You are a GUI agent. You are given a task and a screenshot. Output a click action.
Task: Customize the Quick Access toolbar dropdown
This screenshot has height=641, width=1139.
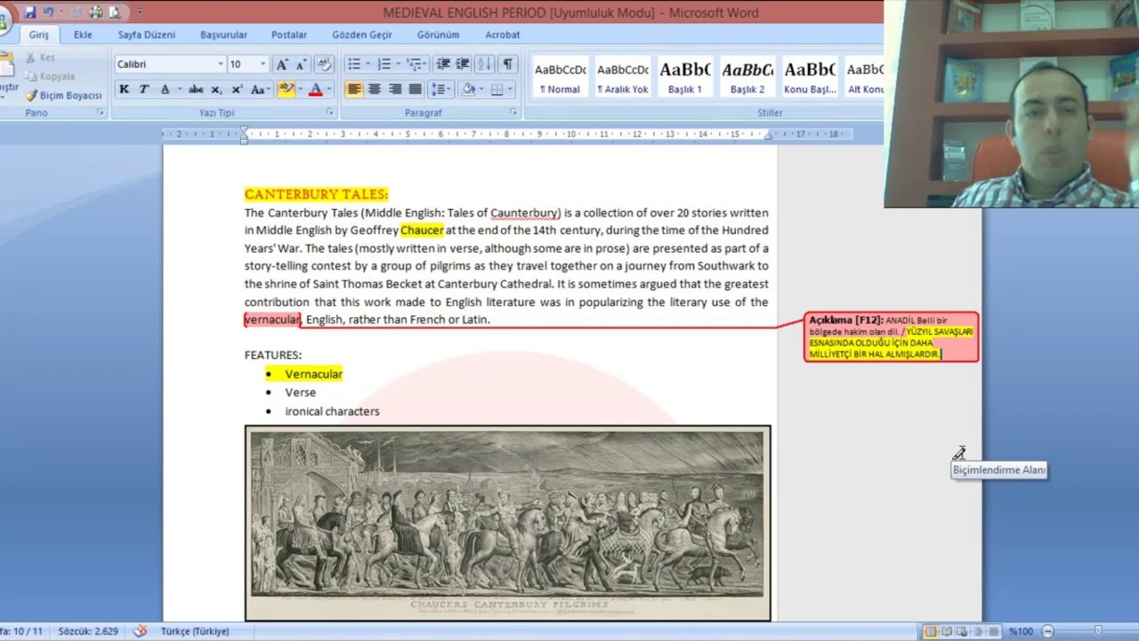click(x=140, y=12)
